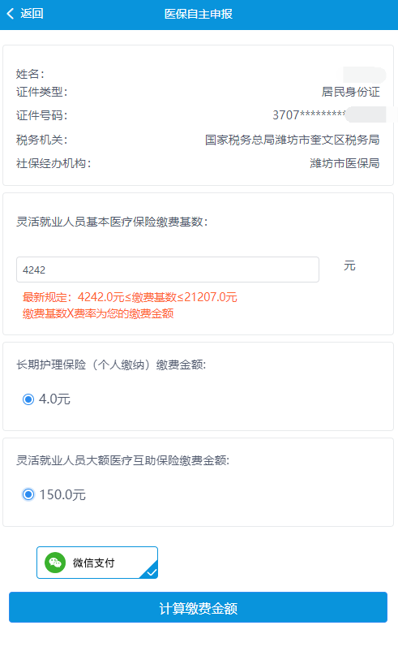Click the masked ID number 3707 value
The height and width of the screenshot is (647, 398).
[309, 115]
